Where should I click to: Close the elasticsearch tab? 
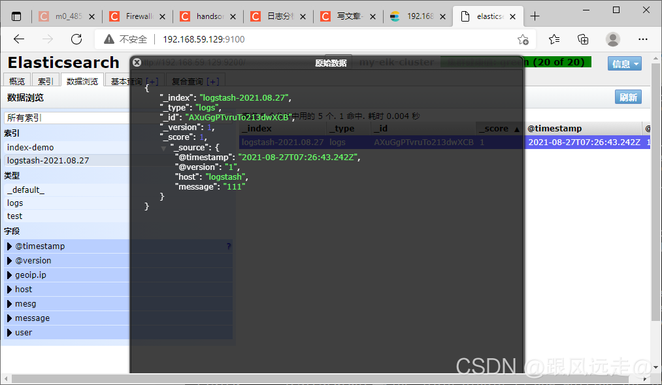(512, 16)
